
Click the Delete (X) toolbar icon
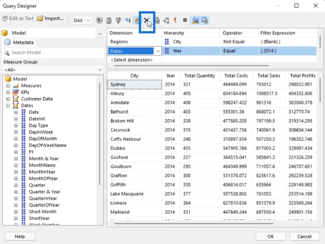point(146,20)
